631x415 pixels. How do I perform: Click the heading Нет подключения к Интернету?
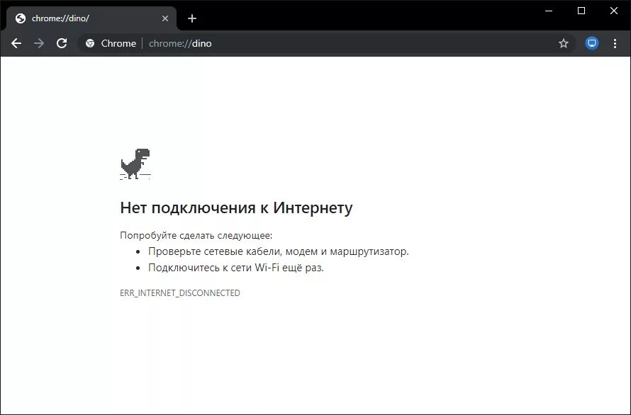tap(237, 207)
